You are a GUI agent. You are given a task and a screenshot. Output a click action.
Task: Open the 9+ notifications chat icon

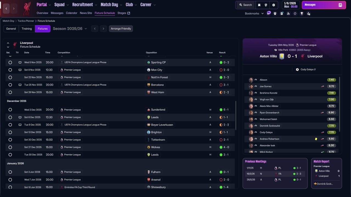click(x=269, y=13)
